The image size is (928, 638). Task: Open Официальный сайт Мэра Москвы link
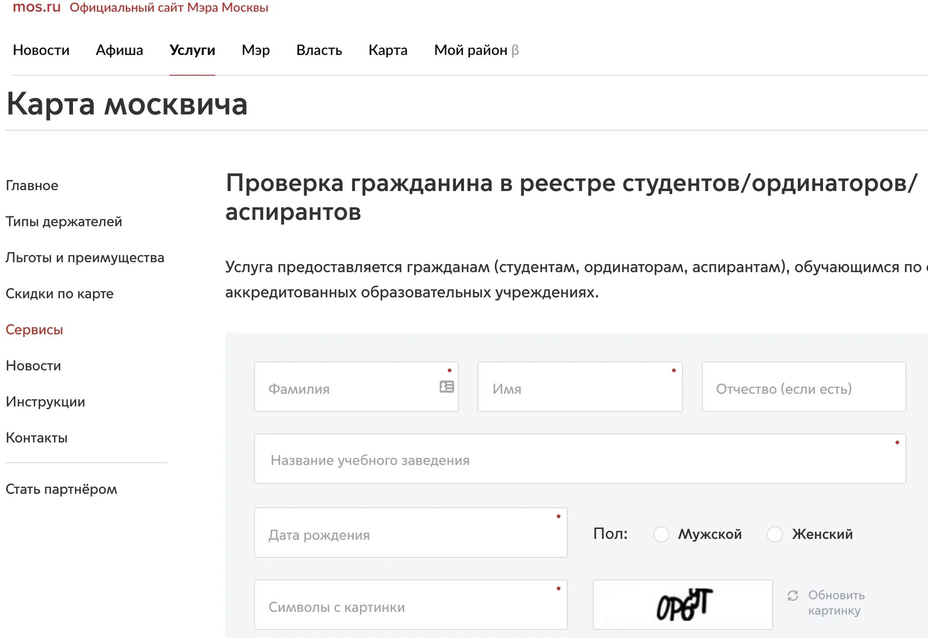169,7
